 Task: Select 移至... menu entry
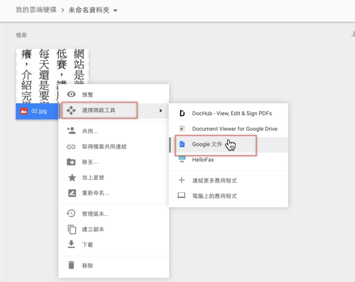click(114, 162)
